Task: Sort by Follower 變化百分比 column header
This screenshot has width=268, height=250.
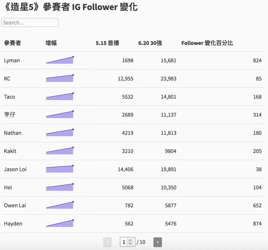Action: coord(207,43)
